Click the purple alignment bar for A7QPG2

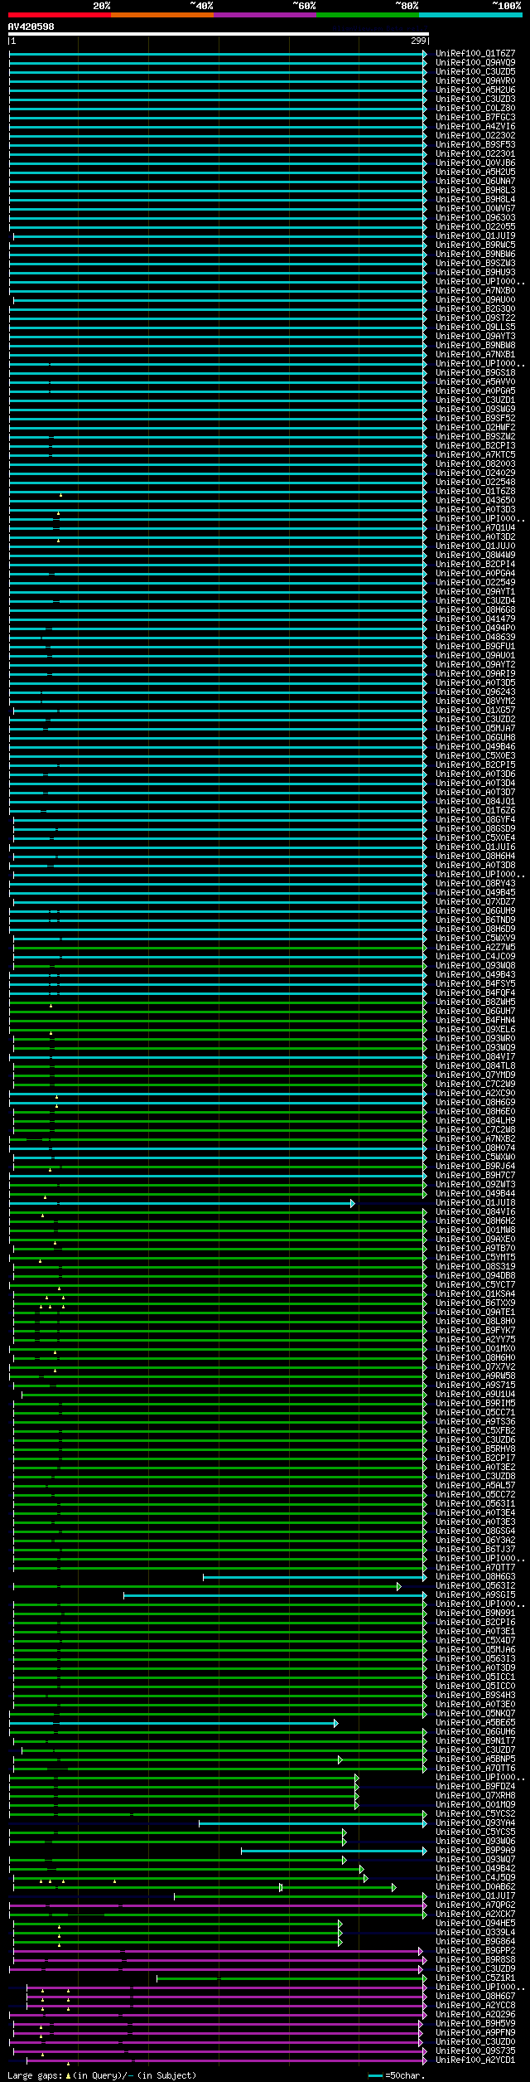[x=217, y=1905]
